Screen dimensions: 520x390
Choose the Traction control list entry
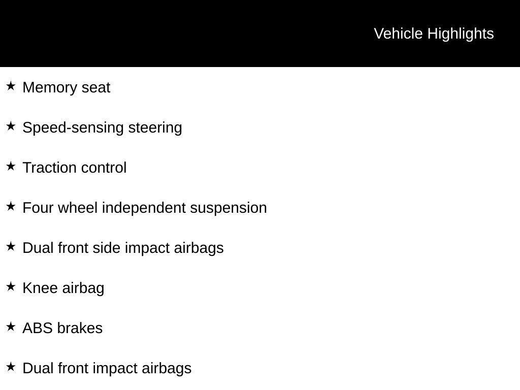click(75, 168)
